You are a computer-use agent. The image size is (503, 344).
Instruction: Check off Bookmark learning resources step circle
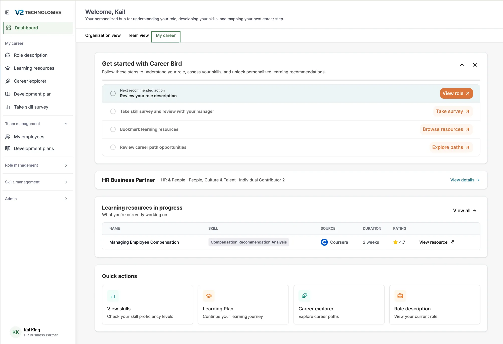(x=113, y=129)
